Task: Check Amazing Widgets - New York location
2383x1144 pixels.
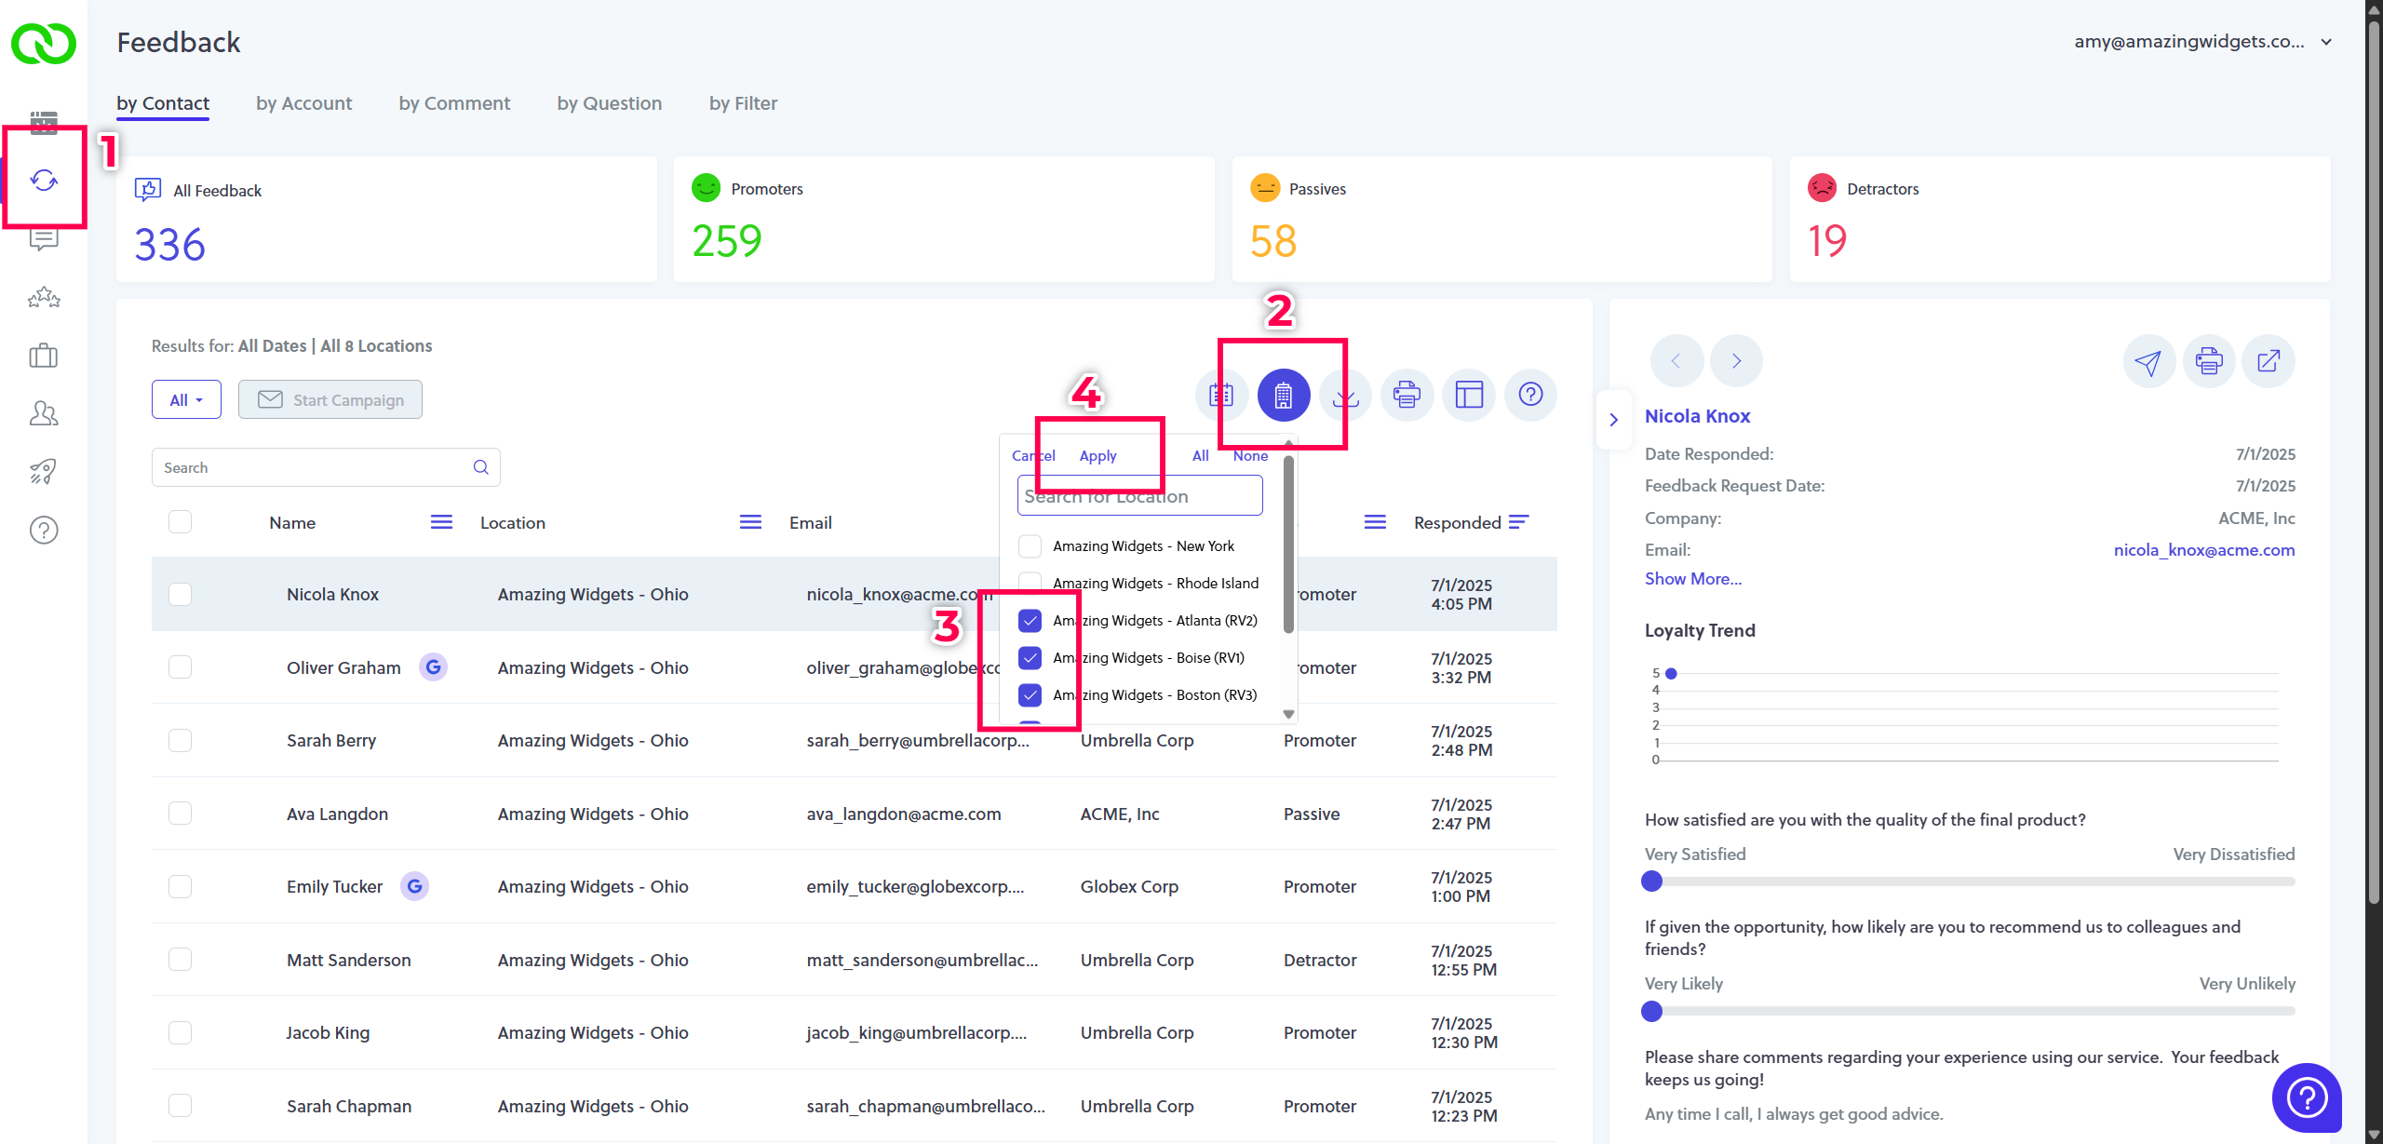Action: pyautogui.click(x=1030, y=546)
